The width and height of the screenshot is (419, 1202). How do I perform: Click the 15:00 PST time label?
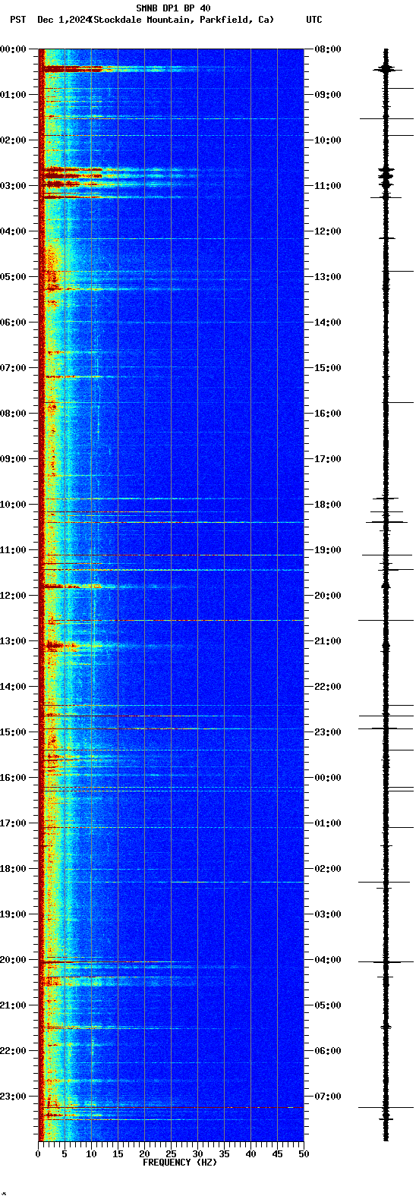[x=13, y=732]
